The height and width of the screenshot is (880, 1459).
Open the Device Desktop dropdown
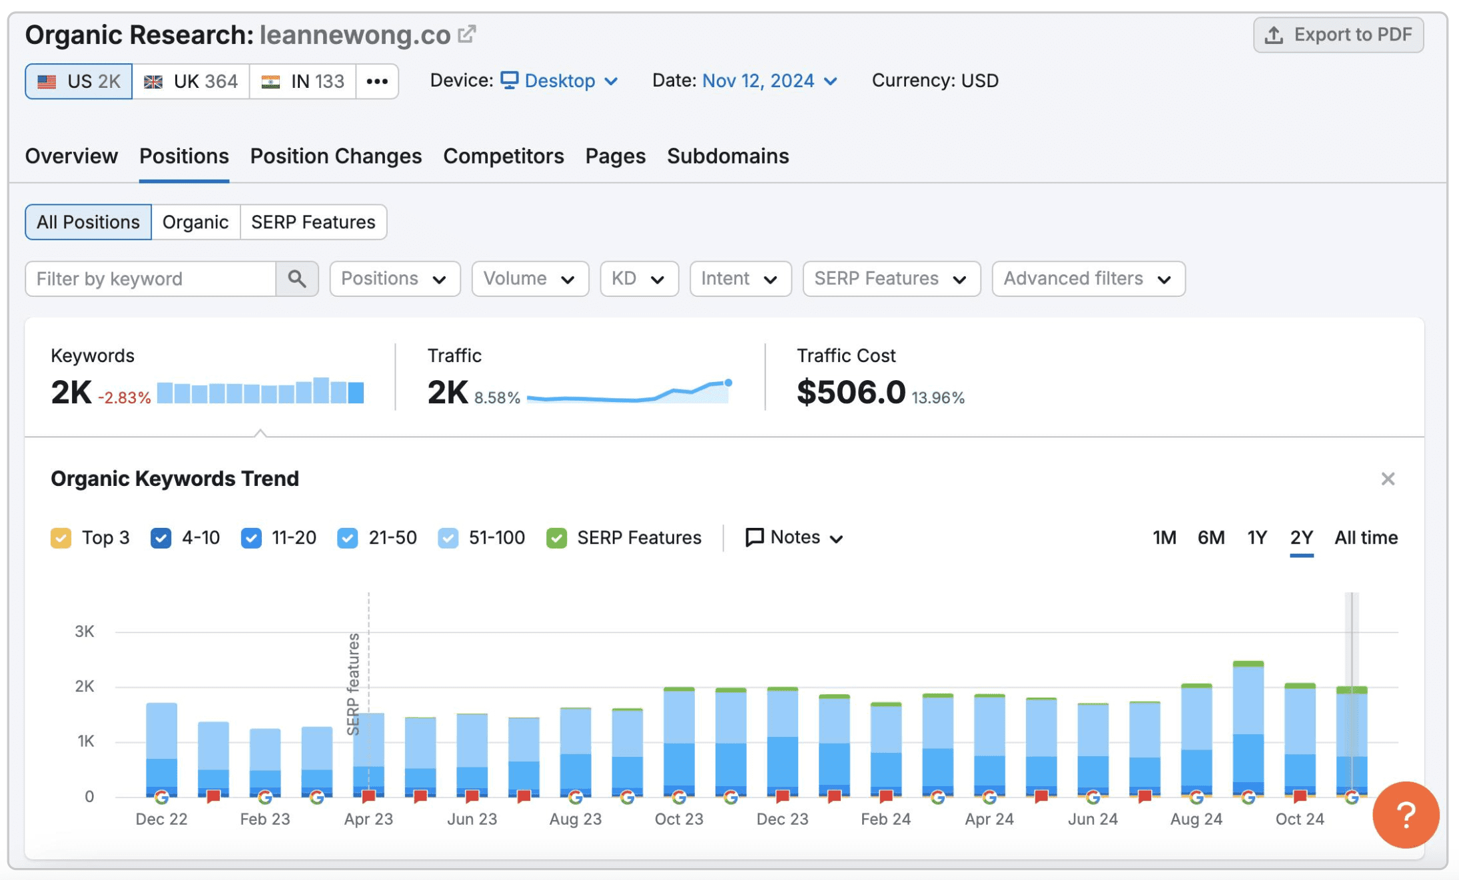560,81
